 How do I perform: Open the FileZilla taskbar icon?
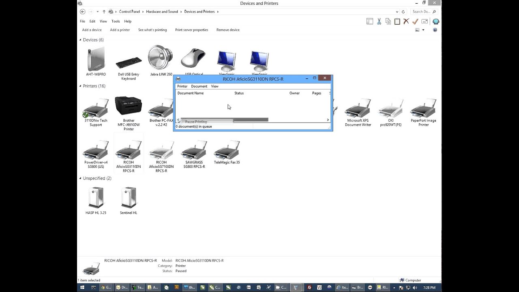(309, 288)
